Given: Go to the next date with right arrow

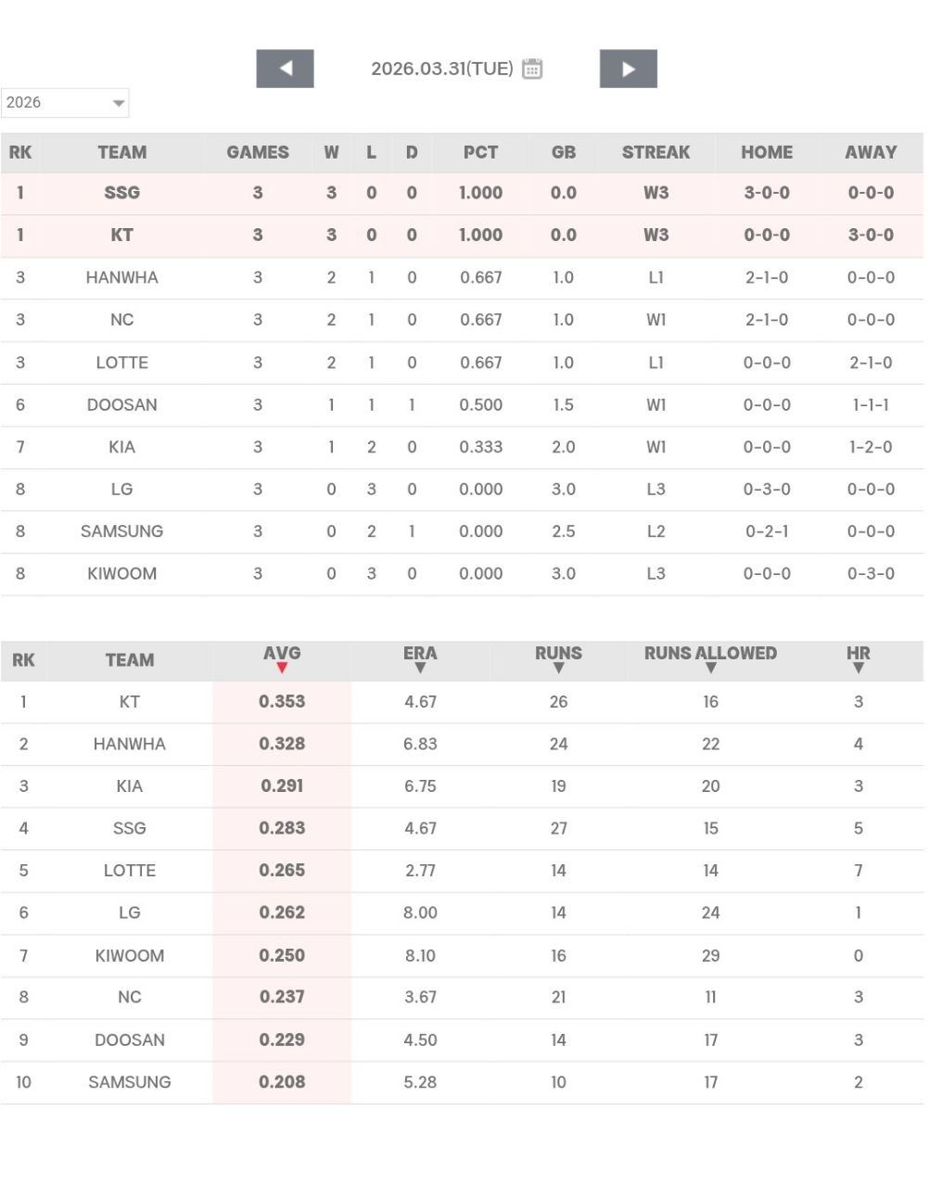Looking at the screenshot, I should [628, 69].
